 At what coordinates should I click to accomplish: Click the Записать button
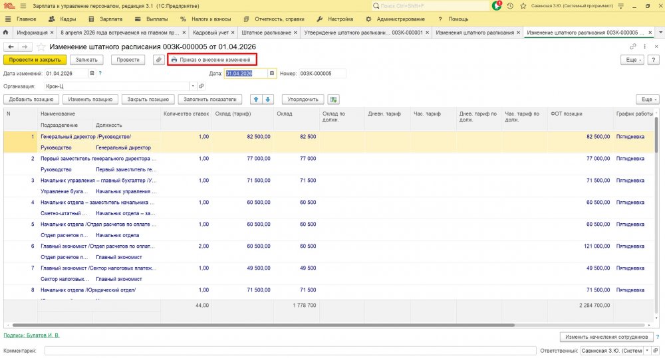(86, 60)
